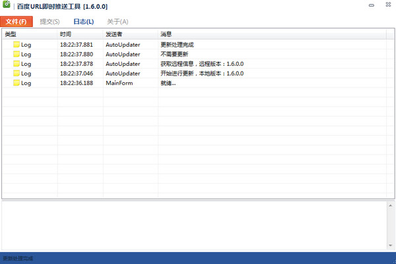Sort by the 类型 column header
This screenshot has height=264, width=396.
[30, 34]
